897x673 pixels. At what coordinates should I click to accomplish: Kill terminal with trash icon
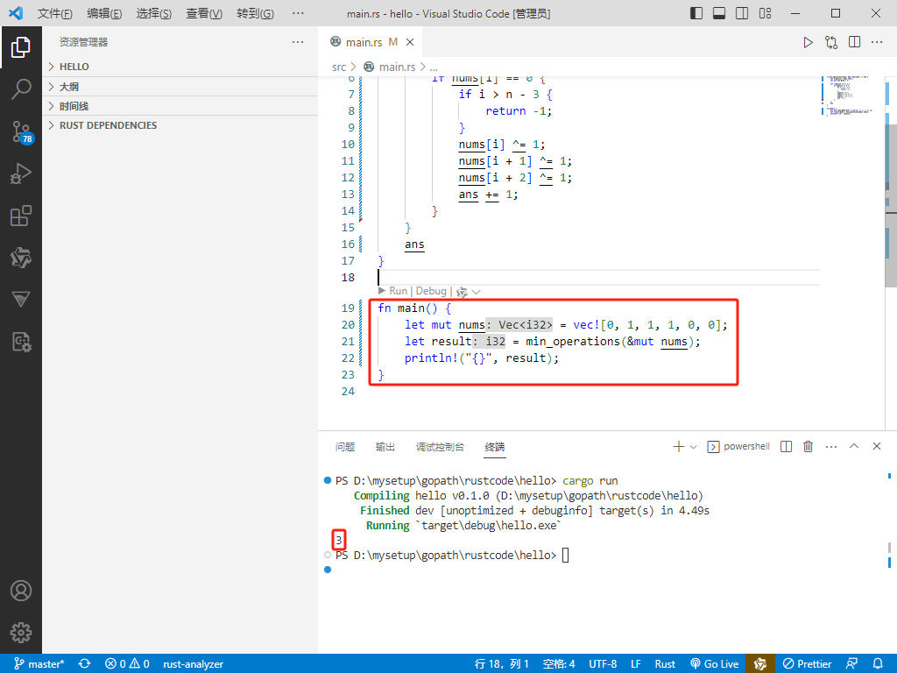(809, 446)
